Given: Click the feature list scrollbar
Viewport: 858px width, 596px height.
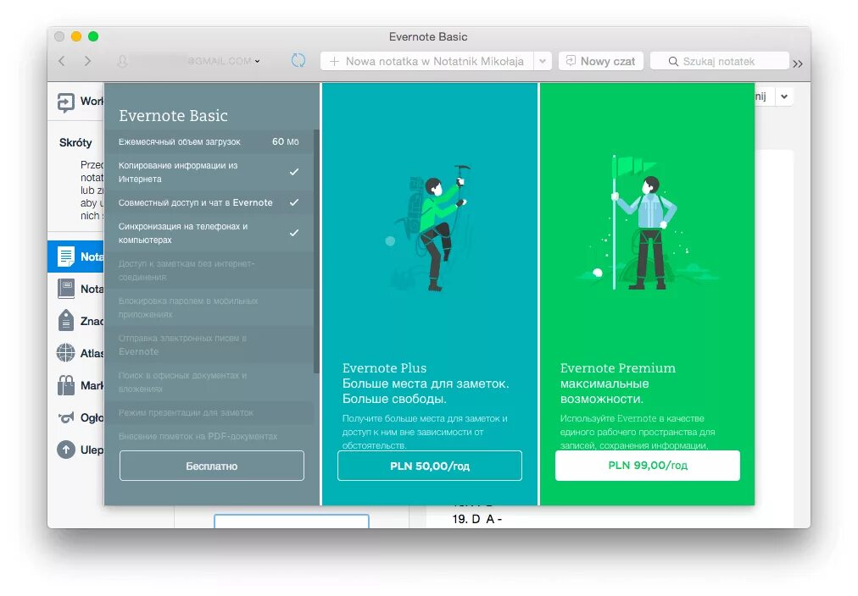Looking at the screenshot, I should (316, 251).
